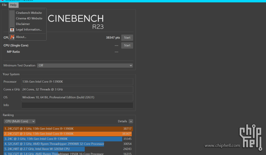Select Cinema 4D Website menu entry
This screenshot has width=266, height=155.
click(x=29, y=18)
